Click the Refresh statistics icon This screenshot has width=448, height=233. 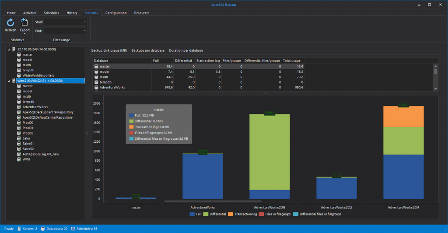coord(10,23)
